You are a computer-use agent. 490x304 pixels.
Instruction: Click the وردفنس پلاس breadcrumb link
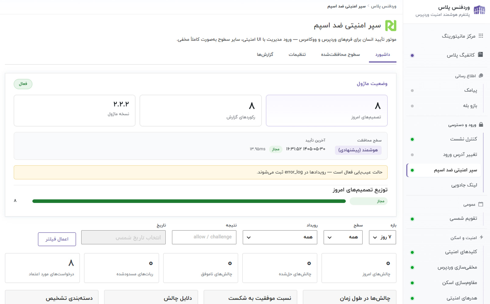(384, 6)
